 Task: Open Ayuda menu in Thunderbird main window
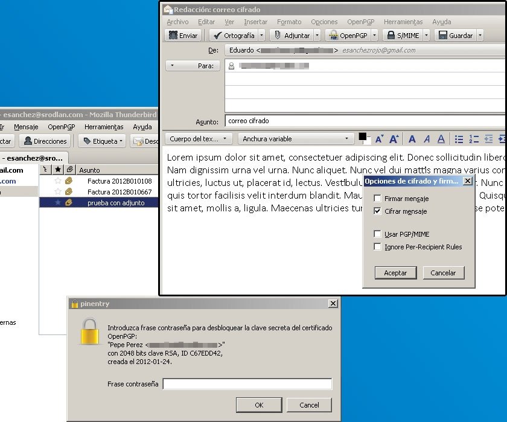pyautogui.click(x=142, y=127)
